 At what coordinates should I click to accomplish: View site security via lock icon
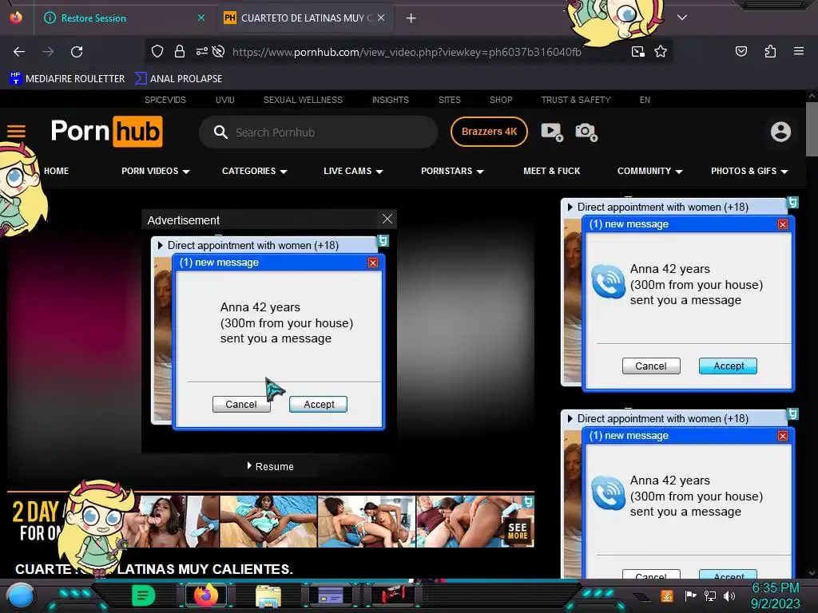point(180,51)
